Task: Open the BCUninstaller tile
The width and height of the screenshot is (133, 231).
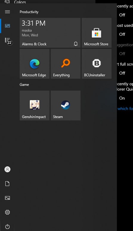Action: click(97, 64)
